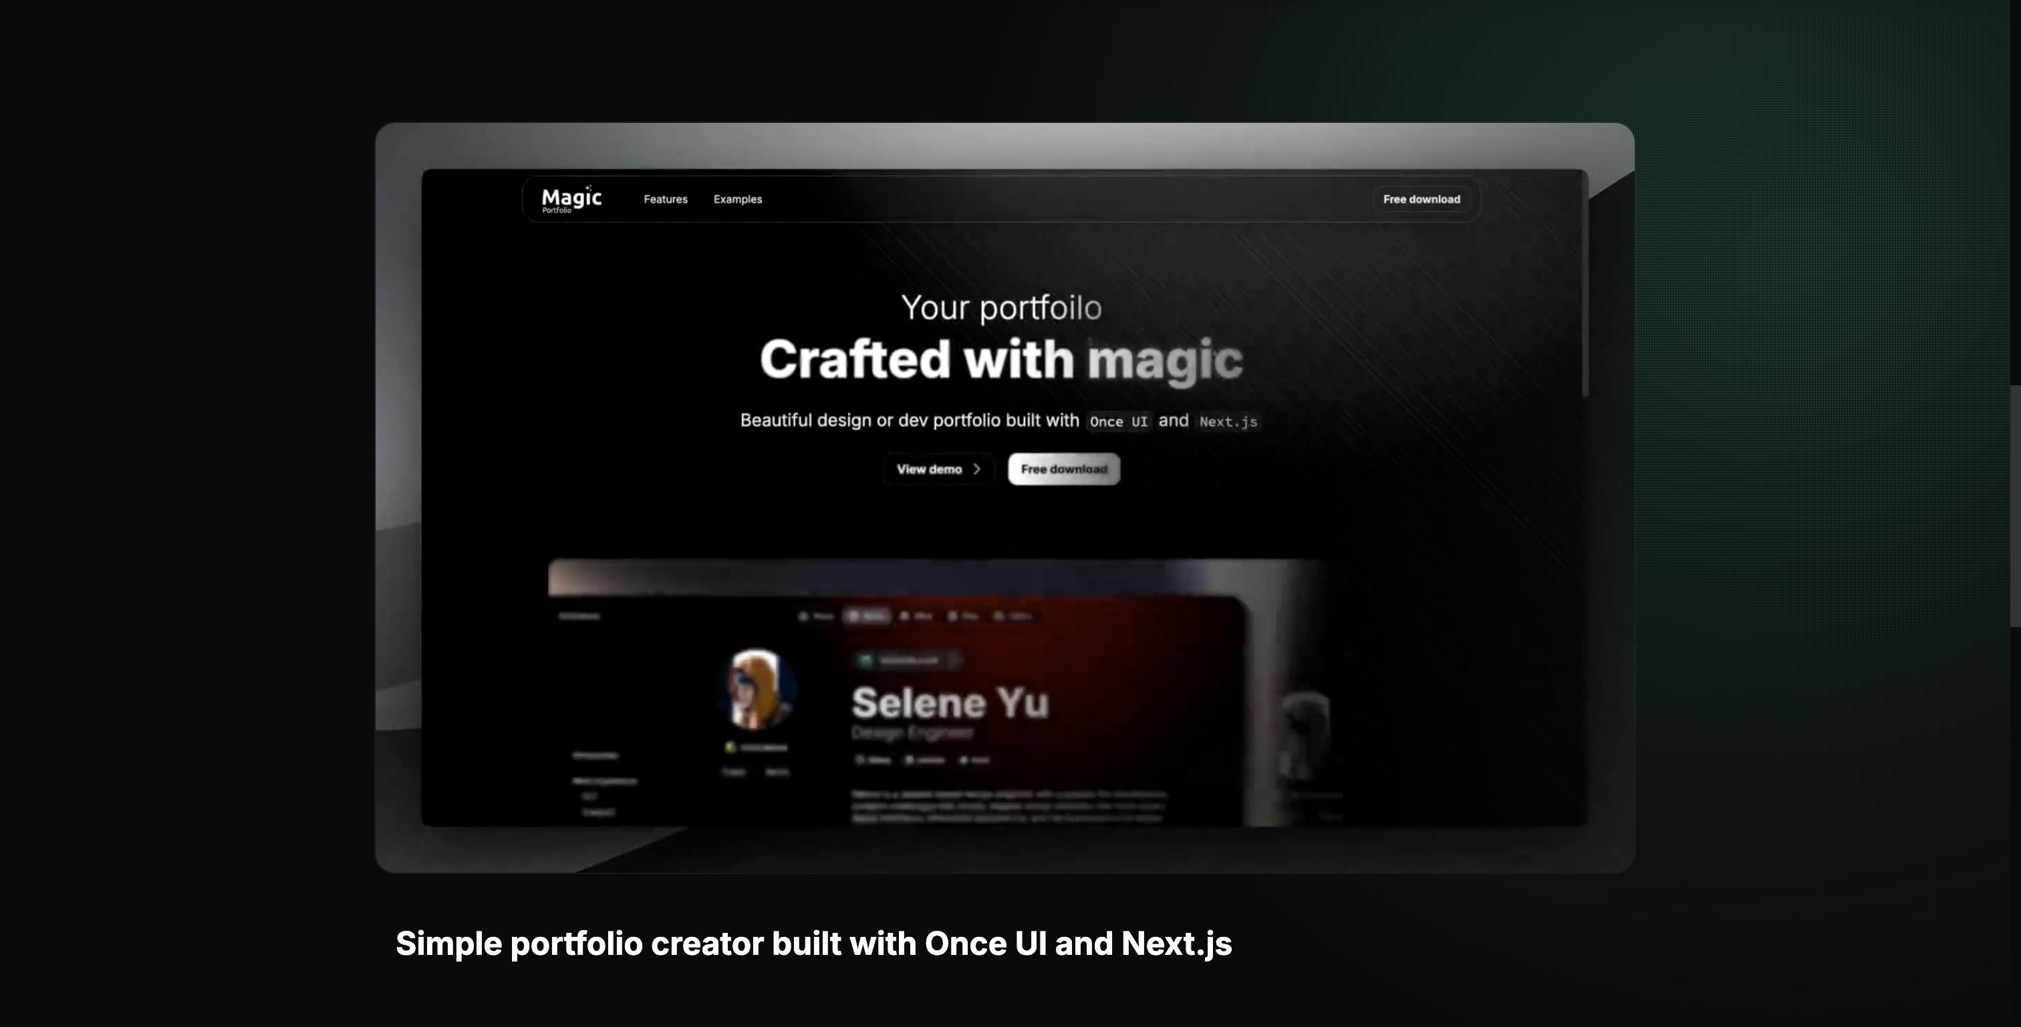Viewport: 2021px width, 1027px height.
Task: Click the last item in blurred demo nav
Action: (x=1012, y=616)
